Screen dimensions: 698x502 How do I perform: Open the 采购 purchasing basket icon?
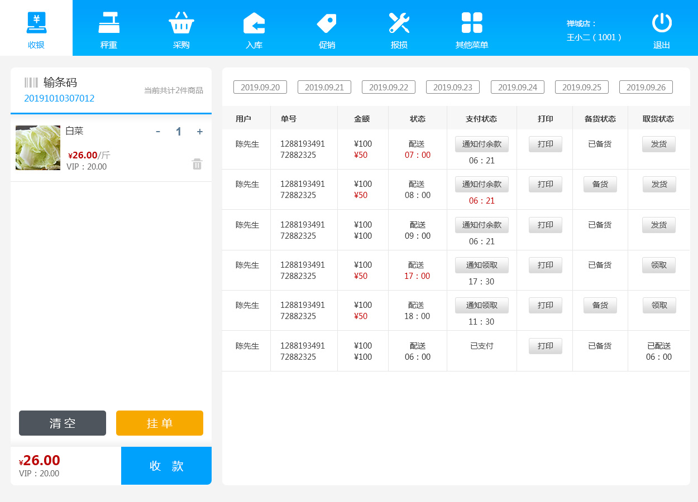coord(181,23)
